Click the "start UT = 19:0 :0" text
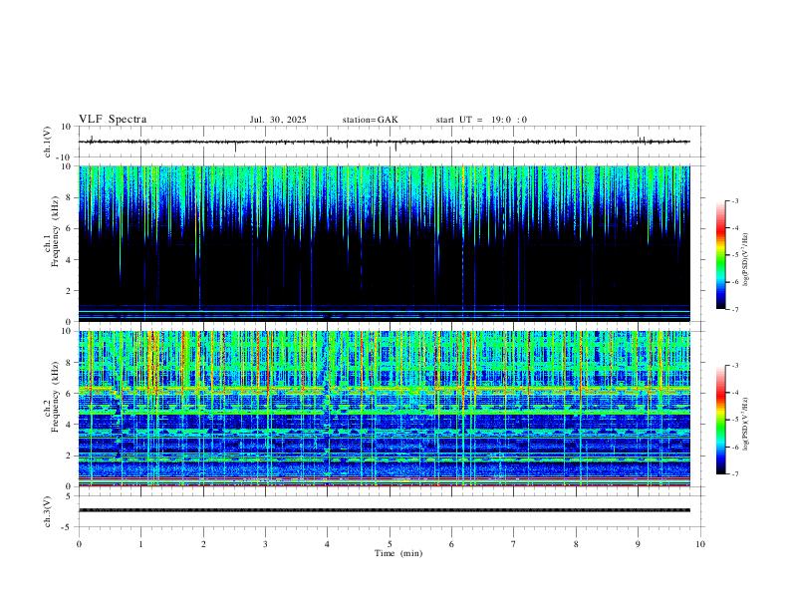Viewport: 789px width, 610px height. click(x=481, y=120)
